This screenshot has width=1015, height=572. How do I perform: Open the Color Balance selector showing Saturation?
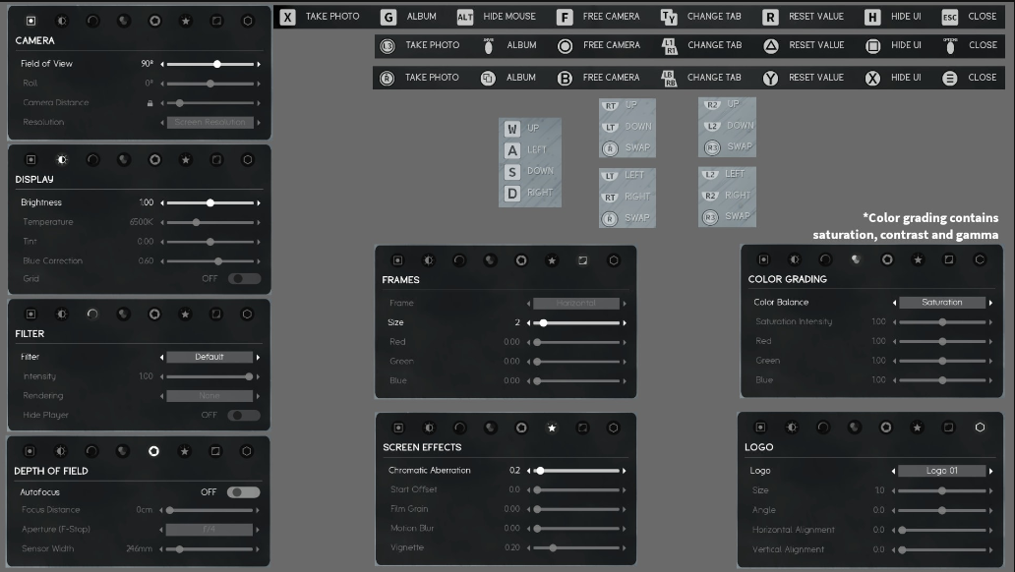coord(942,302)
